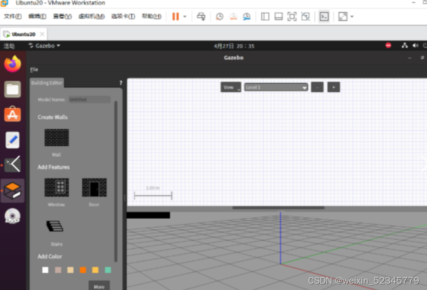
Task: Pick the white color swatch
Action: 45,270
